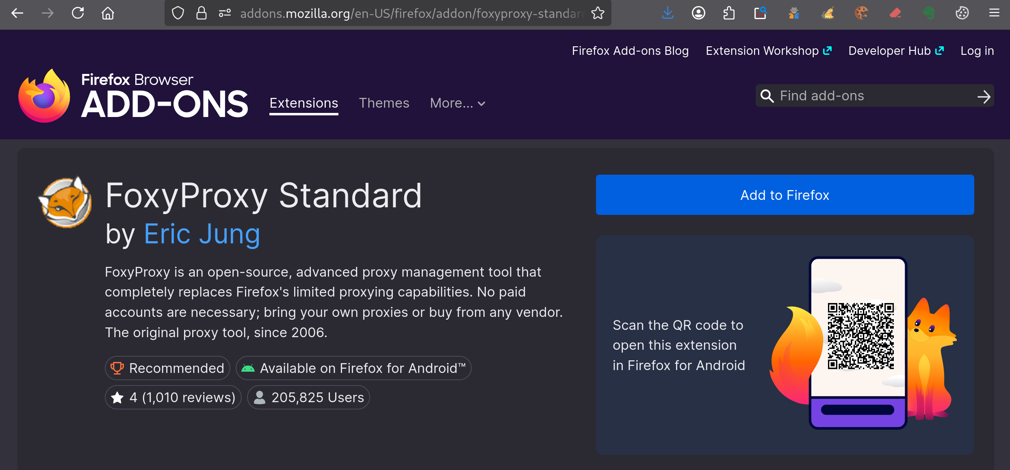Open the Firefox account icon

pos(698,13)
